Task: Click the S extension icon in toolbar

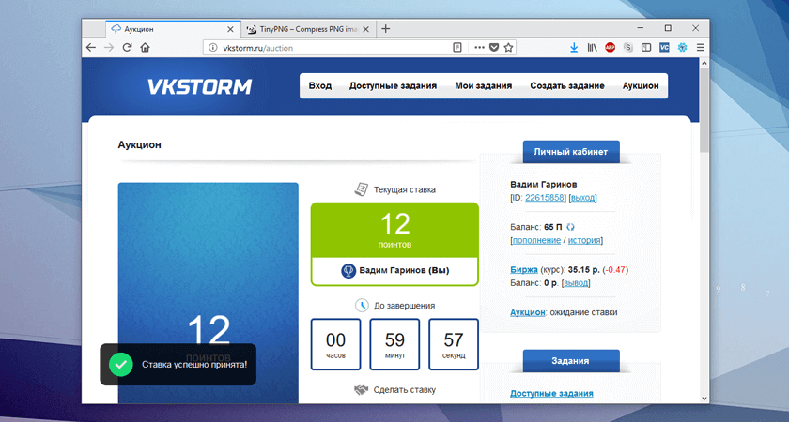Action: coord(628,47)
